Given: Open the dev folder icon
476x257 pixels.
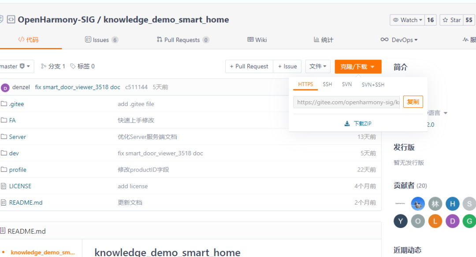Looking at the screenshot, I should click(x=4, y=153).
